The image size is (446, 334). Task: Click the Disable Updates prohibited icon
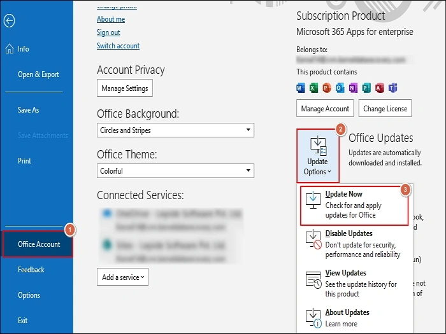tap(313, 239)
